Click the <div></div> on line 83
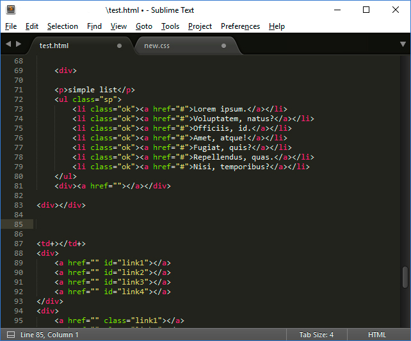The image size is (411, 341). [x=61, y=205]
